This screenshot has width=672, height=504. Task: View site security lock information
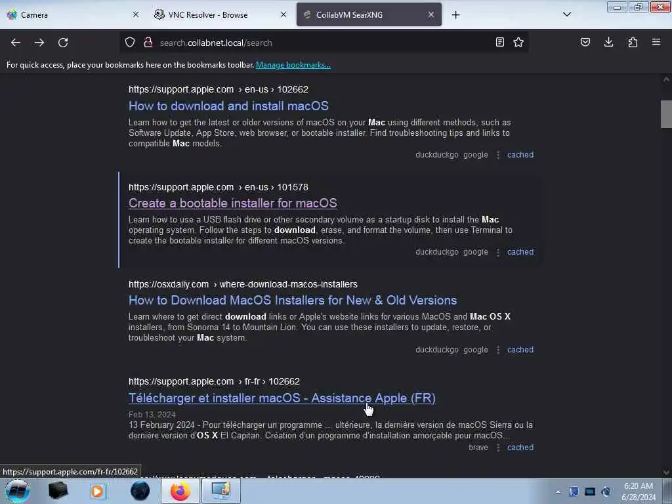148,43
